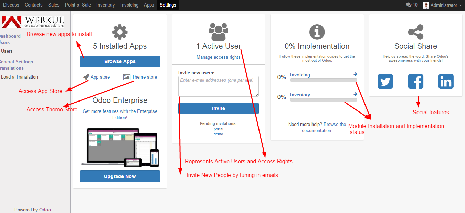Open Manage access rights link
465x213 pixels.
[x=219, y=57]
